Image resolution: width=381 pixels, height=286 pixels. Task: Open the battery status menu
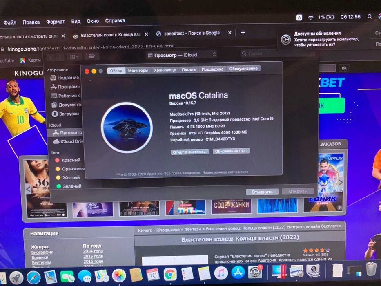pyautogui.click(x=326, y=17)
